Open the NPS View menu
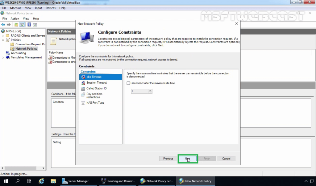 click(x=26, y=19)
